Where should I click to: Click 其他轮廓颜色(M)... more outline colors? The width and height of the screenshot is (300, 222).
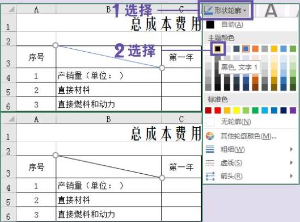pos(248,136)
